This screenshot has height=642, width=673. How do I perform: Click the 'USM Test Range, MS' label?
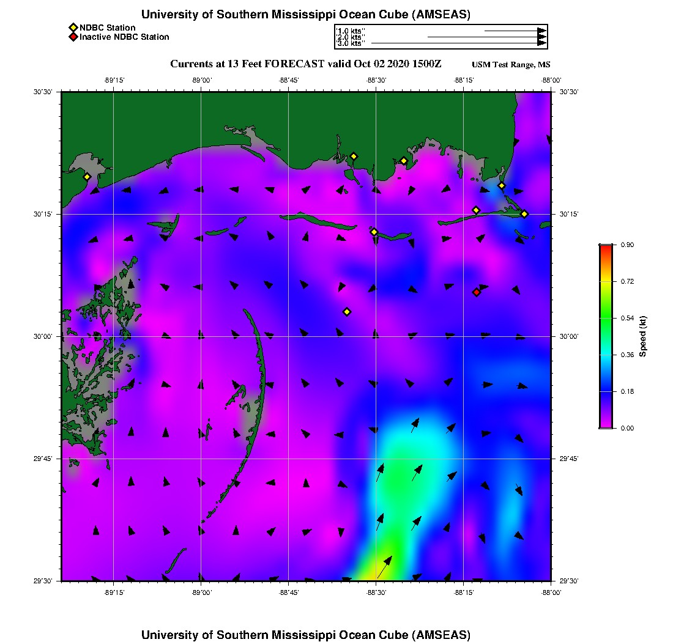click(511, 65)
